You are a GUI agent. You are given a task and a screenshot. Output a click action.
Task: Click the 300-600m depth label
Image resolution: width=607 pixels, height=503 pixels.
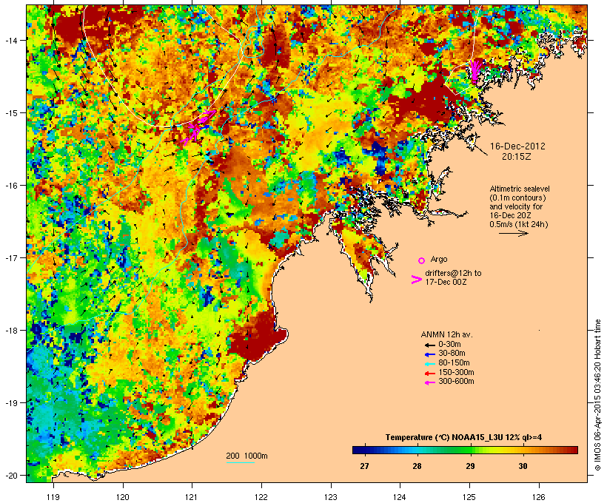(x=456, y=382)
